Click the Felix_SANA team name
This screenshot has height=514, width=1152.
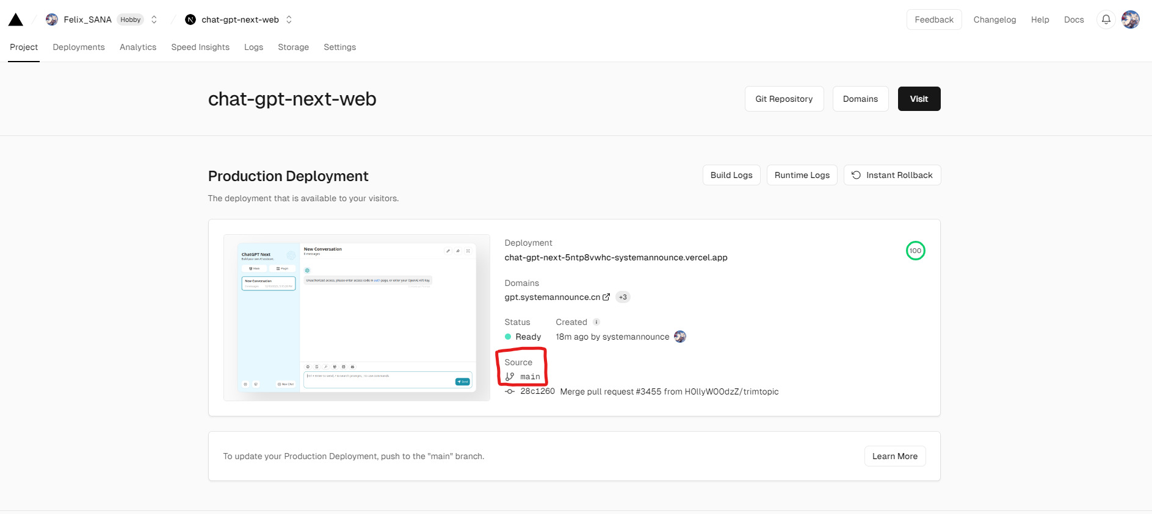click(x=87, y=20)
